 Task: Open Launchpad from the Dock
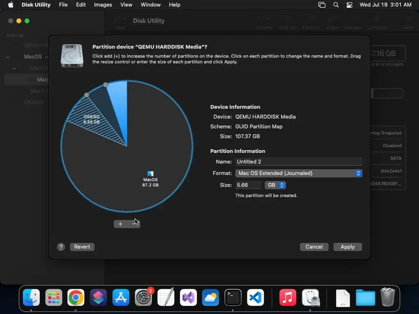pos(54,298)
